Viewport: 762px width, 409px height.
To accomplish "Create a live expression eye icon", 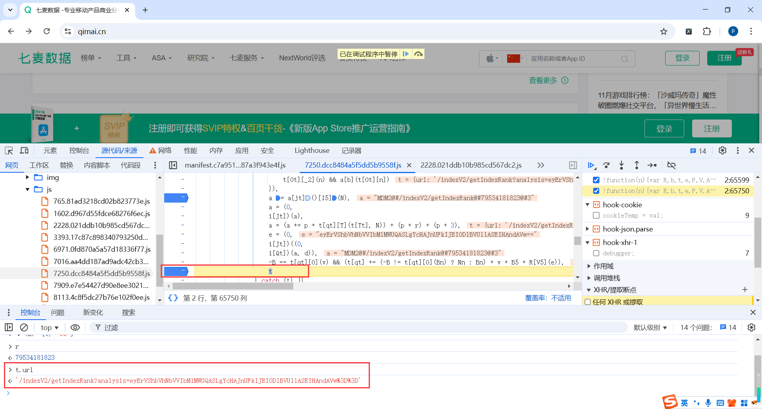I will [75, 328].
